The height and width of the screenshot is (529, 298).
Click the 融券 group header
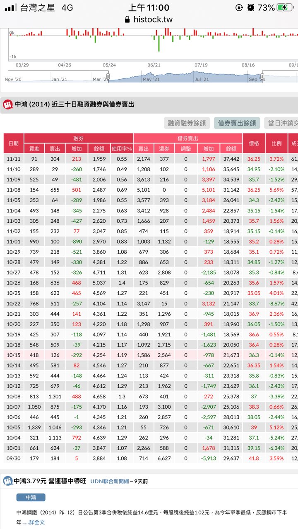click(79, 138)
